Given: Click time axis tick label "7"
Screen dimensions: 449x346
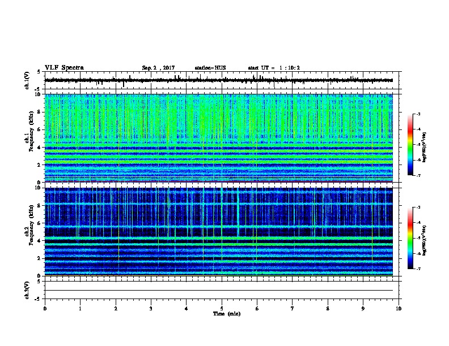Looking at the screenshot, I should click(x=293, y=309).
